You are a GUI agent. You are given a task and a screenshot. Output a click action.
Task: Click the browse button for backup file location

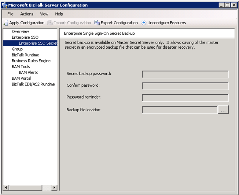223,110
